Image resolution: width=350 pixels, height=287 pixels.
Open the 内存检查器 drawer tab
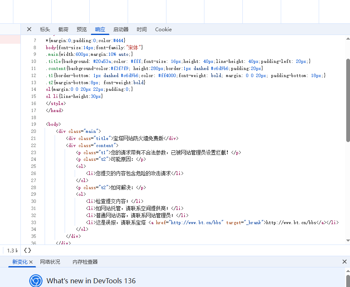[x=85, y=262]
